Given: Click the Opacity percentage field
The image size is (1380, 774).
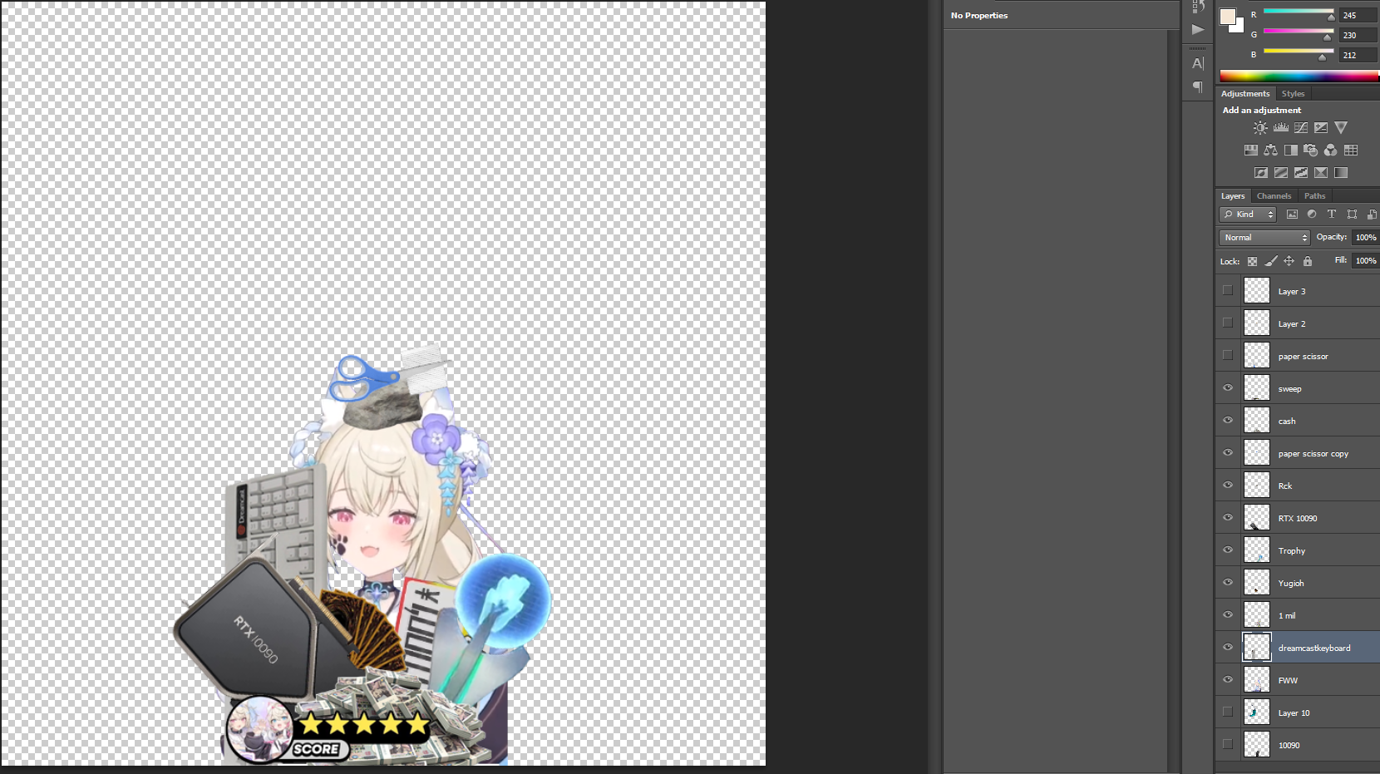Looking at the screenshot, I should [1365, 238].
